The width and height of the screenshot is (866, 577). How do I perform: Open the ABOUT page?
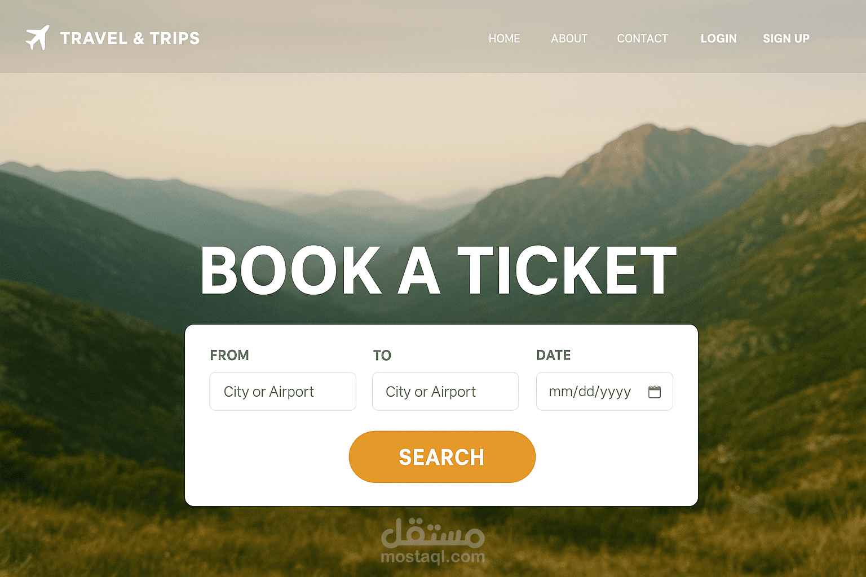click(569, 38)
